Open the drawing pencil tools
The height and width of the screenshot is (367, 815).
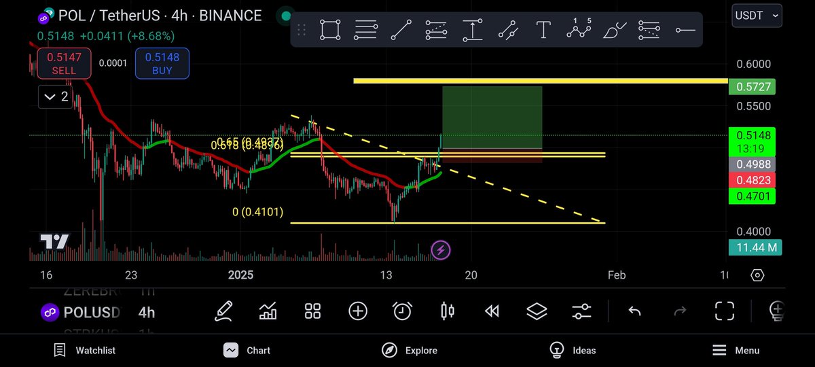coord(225,311)
